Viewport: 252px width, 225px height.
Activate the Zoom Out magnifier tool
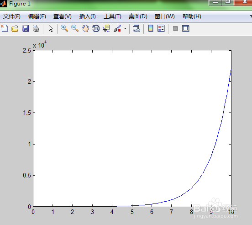75,28
